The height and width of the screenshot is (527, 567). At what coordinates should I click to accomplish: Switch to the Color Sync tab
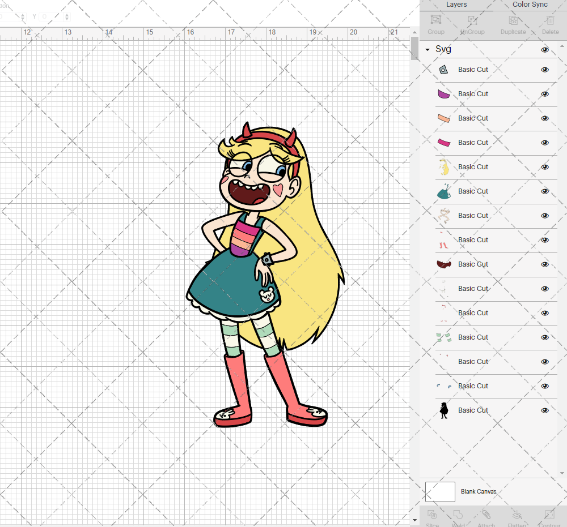[x=530, y=5]
